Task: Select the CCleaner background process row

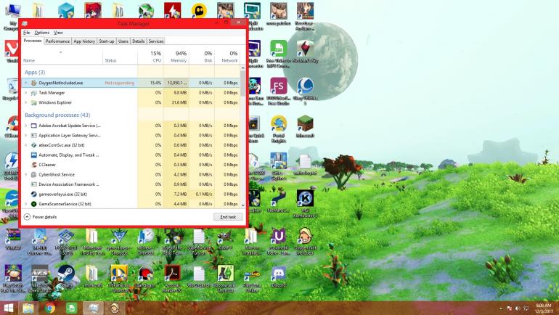Action: click(131, 165)
